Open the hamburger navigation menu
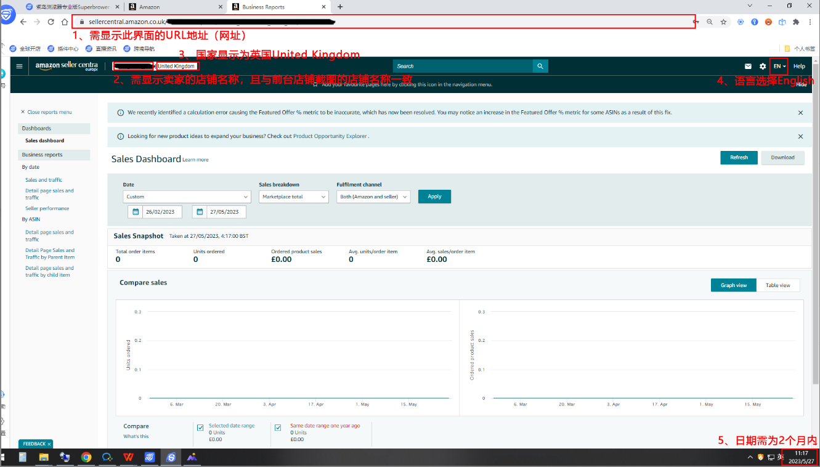This screenshot has width=820, height=467. (20, 66)
